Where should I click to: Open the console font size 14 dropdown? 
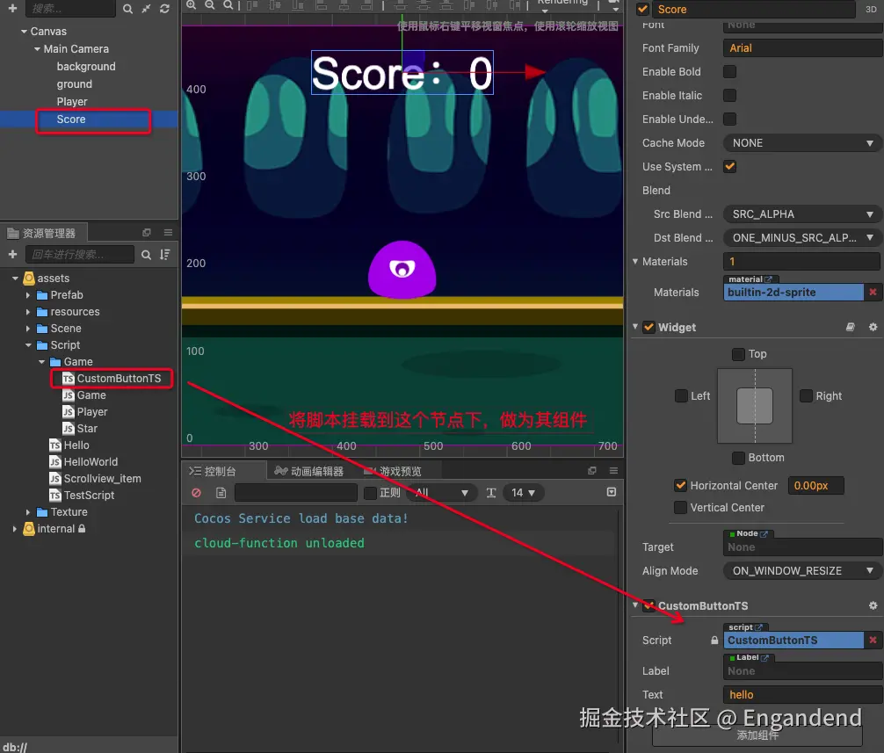click(523, 493)
